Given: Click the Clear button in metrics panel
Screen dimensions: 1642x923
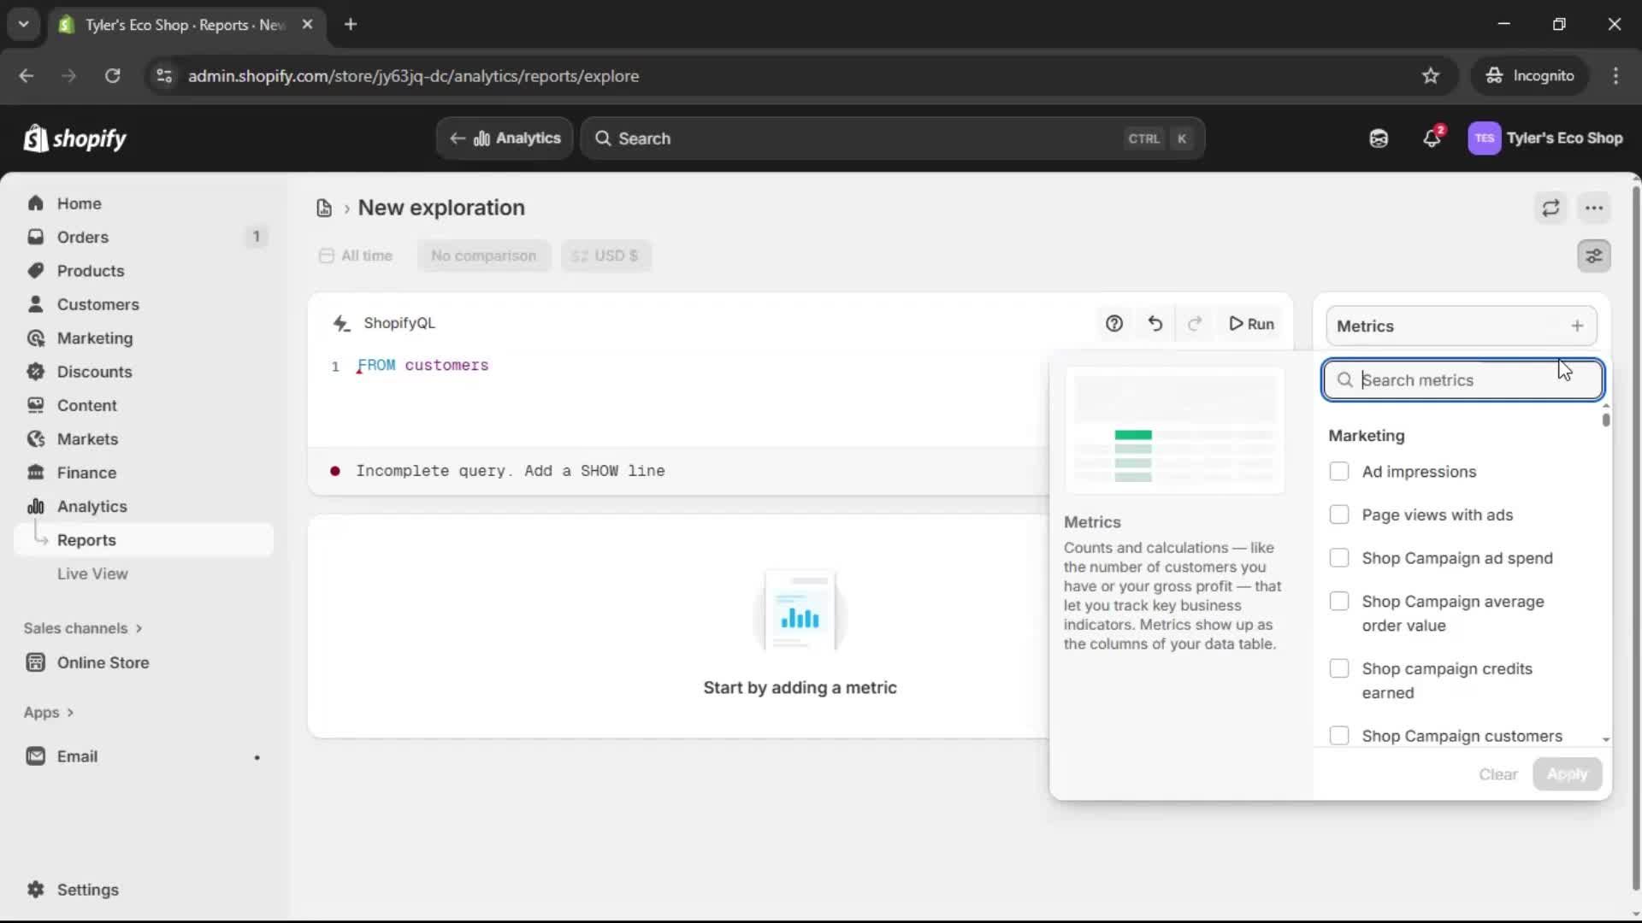Looking at the screenshot, I should (x=1497, y=774).
